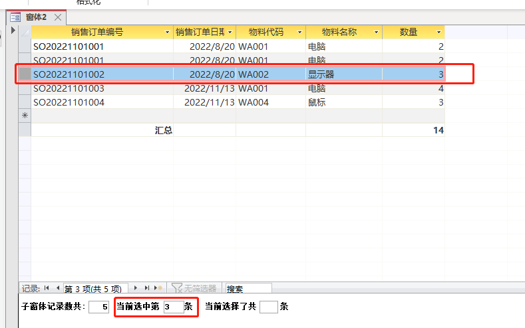Click the 汇总 total row label
Viewport: 525px width, 328px height.
pos(164,130)
